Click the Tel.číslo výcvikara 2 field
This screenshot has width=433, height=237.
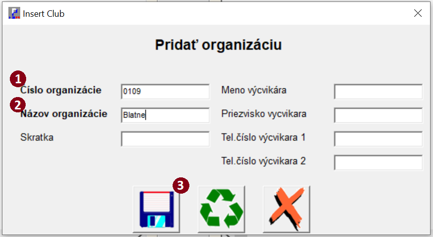pos(378,163)
